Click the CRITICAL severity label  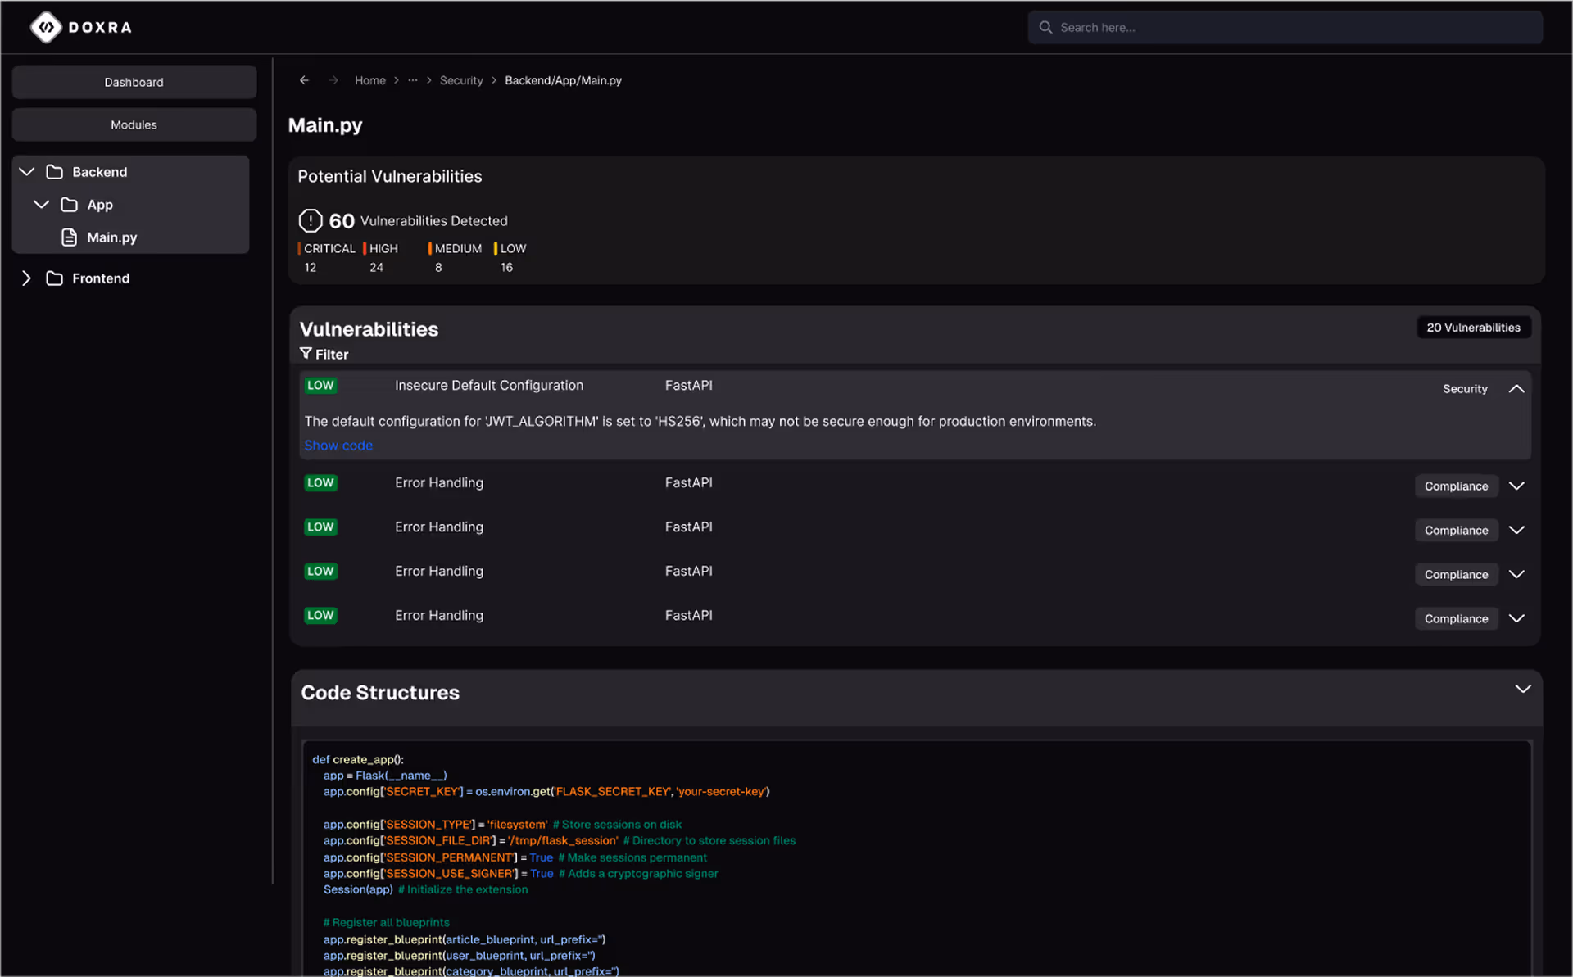coord(329,248)
